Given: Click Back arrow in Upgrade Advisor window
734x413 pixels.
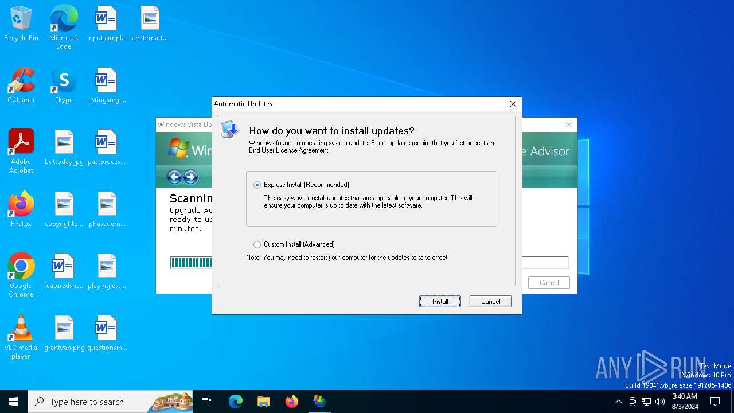Looking at the screenshot, I should (174, 177).
